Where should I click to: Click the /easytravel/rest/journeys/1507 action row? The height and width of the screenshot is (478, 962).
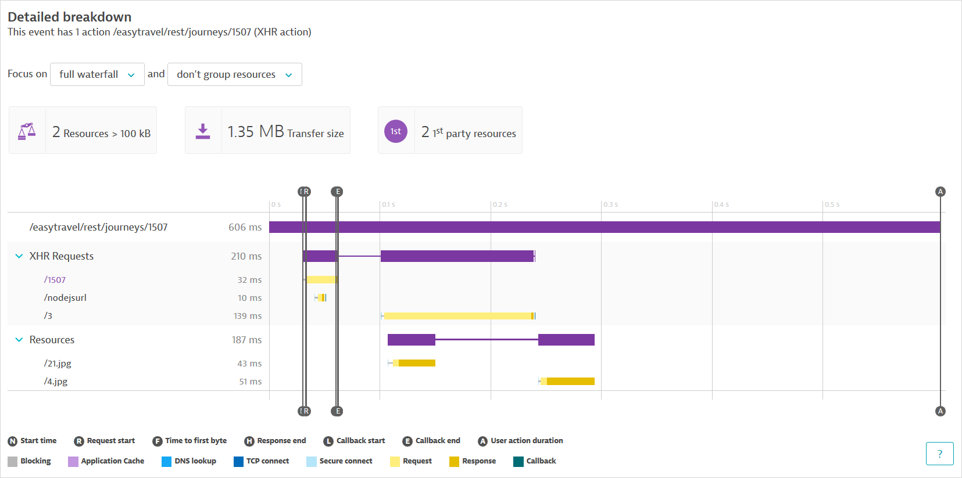coord(477,227)
